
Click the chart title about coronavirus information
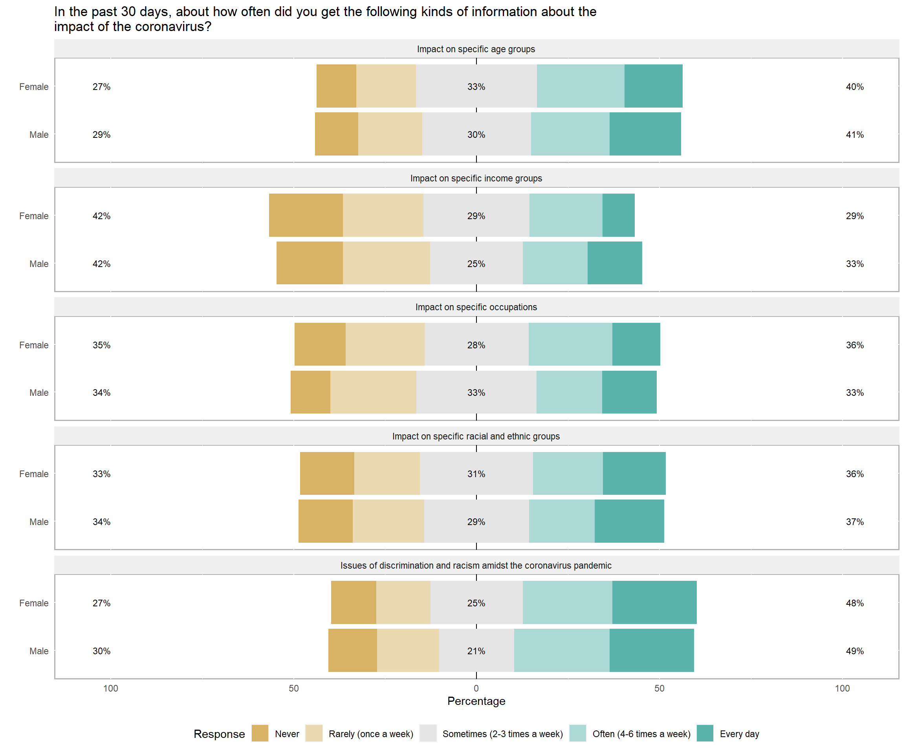(x=325, y=19)
